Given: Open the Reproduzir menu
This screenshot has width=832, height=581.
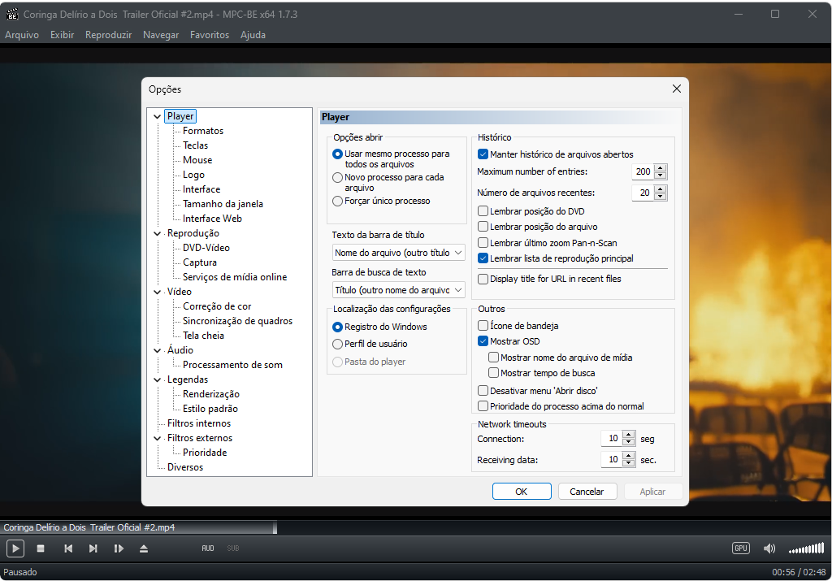Looking at the screenshot, I should [x=108, y=35].
